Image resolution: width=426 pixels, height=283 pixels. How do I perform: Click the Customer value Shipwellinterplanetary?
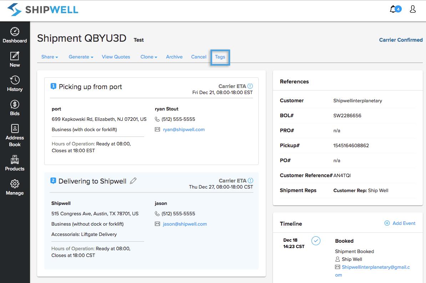pyautogui.click(x=357, y=101)
